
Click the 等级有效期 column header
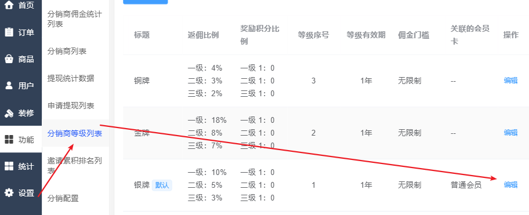coord(366,35)
